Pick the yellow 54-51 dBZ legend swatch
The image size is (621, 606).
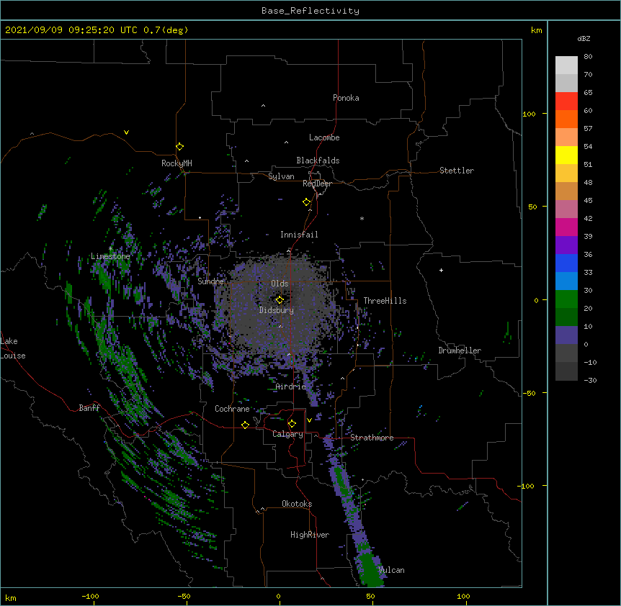tap(566, 155)
